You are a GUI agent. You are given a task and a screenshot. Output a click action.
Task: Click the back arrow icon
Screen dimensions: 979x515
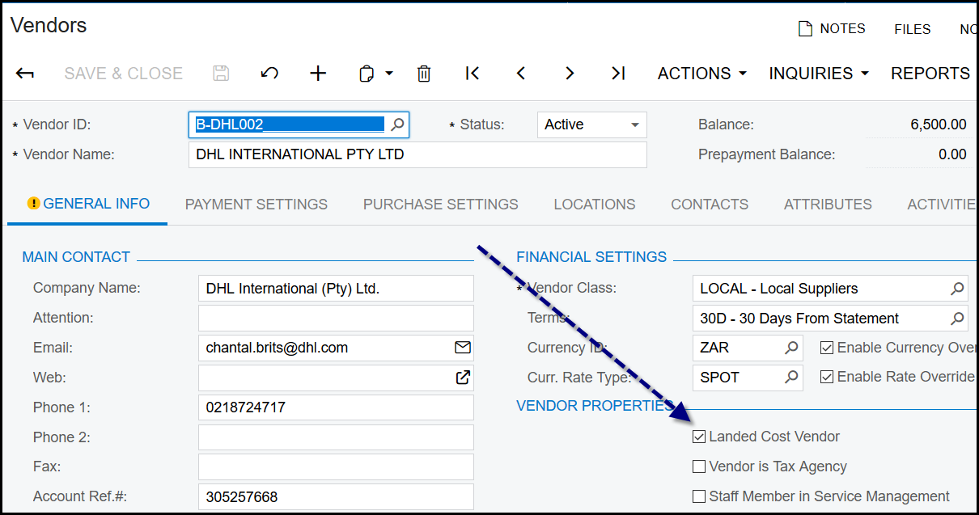pyautogui.click(x=25, y=74)
